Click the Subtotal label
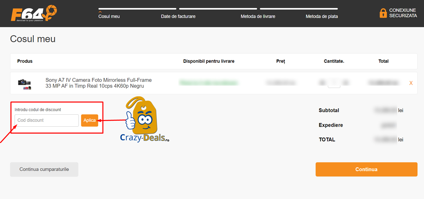Image resolution: width=424 pixels, height=199 pixels. coord(329,110)
